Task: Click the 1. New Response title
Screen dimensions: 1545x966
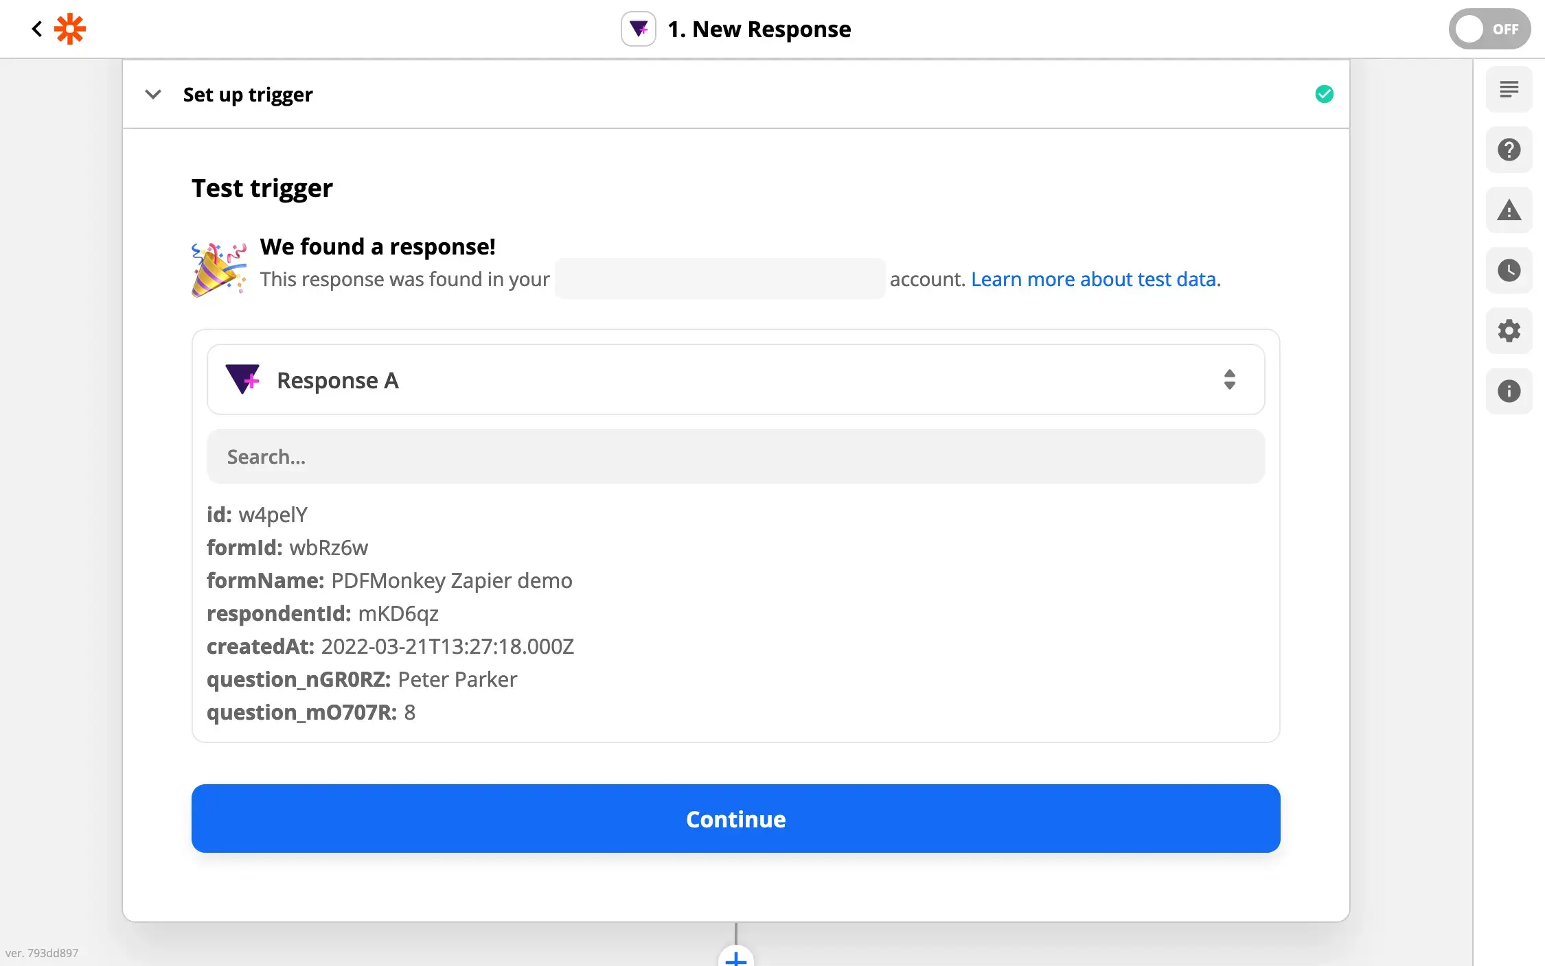Action: pyautogui.click(x=759, y=29)
